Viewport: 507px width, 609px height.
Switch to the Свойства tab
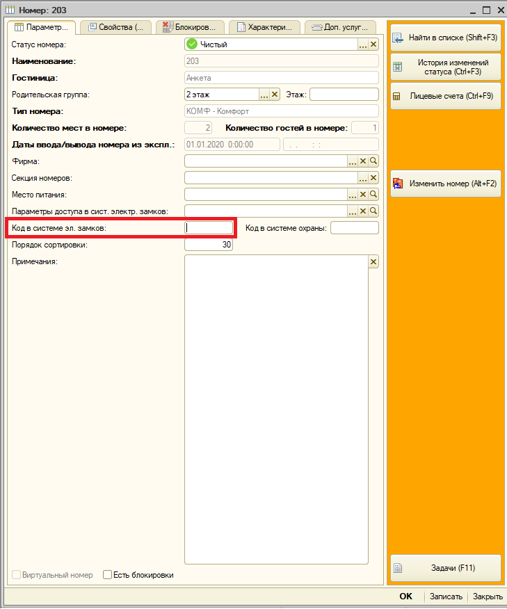tap(115, 27)
